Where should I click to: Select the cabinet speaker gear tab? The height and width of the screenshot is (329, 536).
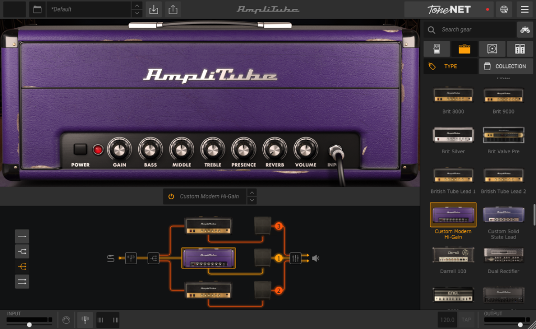tap(492, 49)
